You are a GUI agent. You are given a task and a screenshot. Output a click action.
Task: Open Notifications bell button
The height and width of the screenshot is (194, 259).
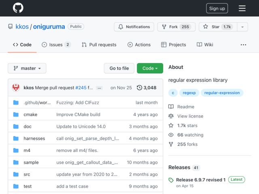tap(134, 27)
